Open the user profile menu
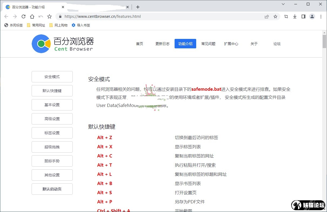The width and height of the screenshot is (327, 212). [x=312, y=16]
